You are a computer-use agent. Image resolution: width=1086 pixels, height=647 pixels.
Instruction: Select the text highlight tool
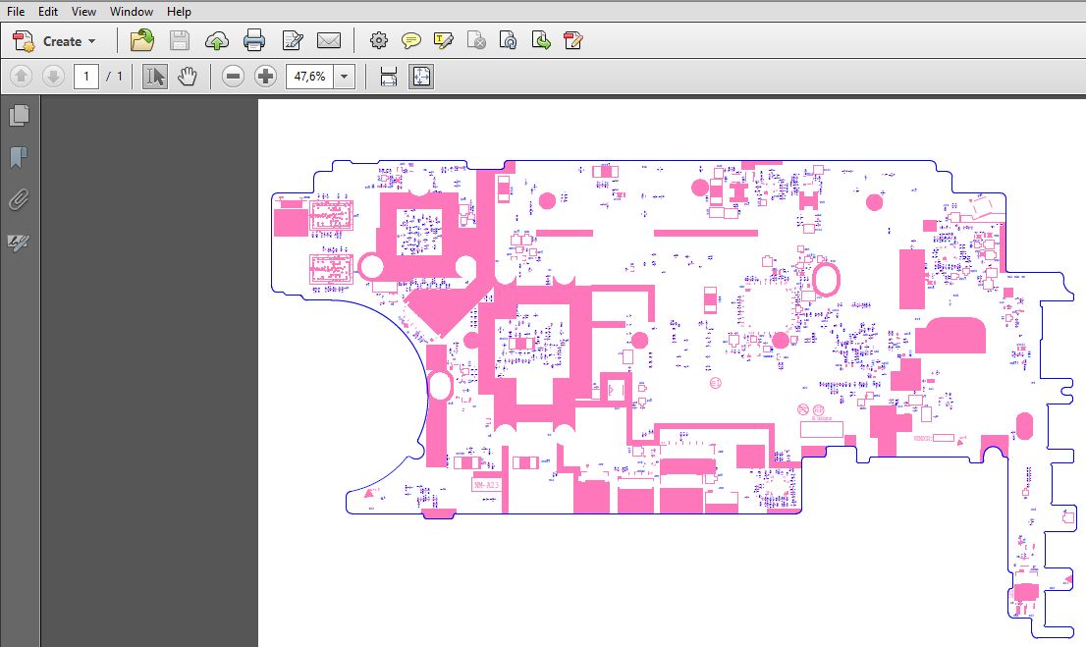[444, 41]
